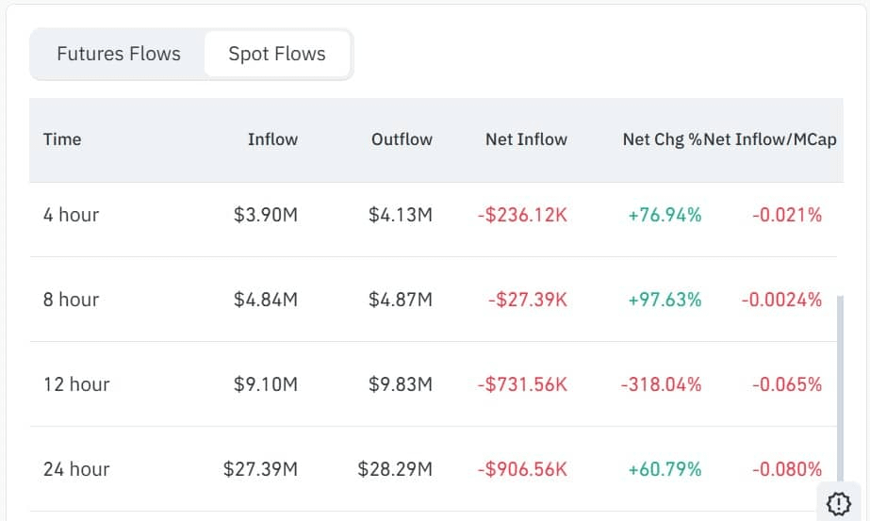Switch to the Futures Flows tab
This screenshot has width=870, height=521.
pos(119,54)
